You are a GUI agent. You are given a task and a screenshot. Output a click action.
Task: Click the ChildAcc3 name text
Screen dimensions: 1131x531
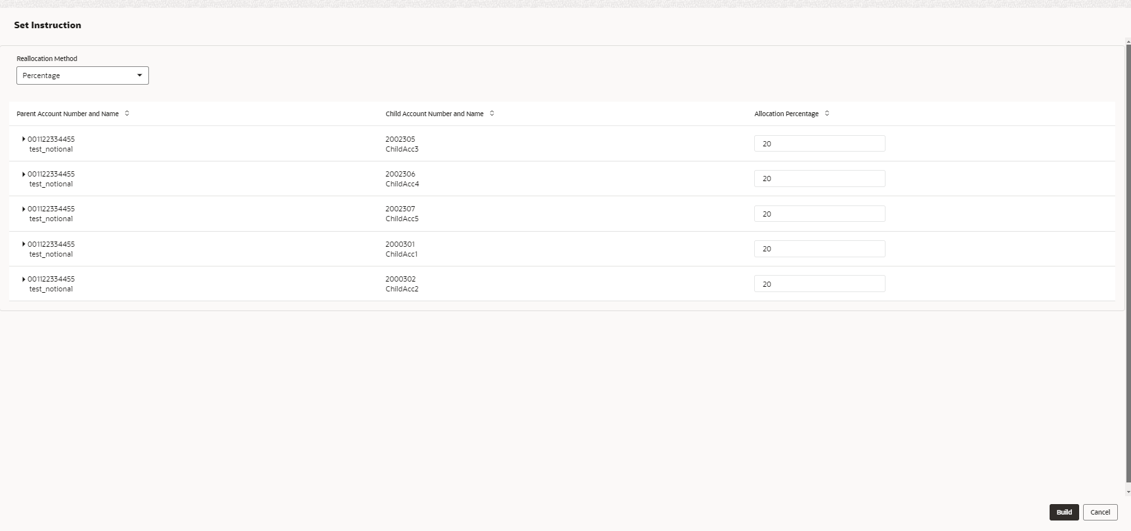pos(402,149)
